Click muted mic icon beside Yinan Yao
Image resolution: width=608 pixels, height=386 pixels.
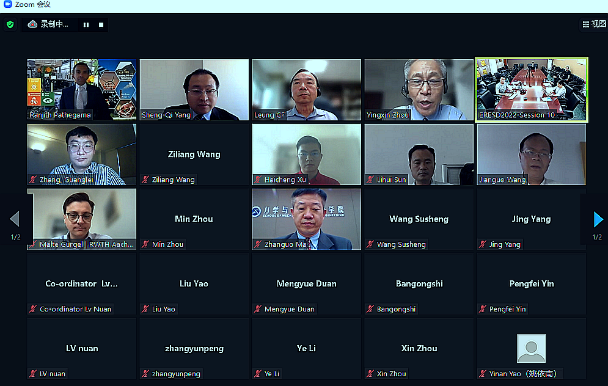point(483,374)
